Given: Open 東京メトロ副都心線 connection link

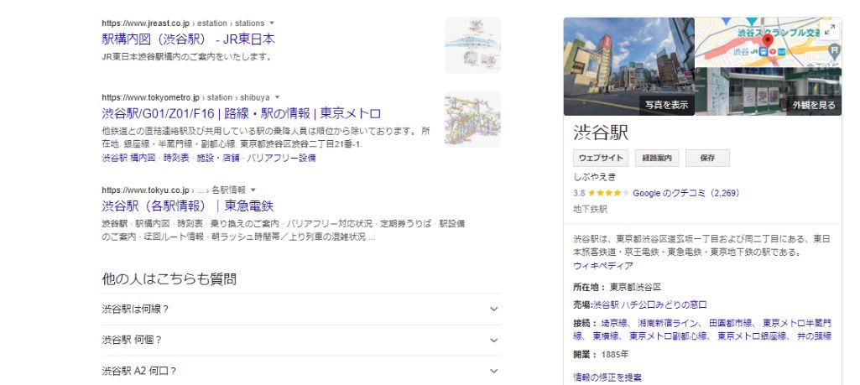Looking at the screenshot, I should pyautogui.click(x=668, y=336).
